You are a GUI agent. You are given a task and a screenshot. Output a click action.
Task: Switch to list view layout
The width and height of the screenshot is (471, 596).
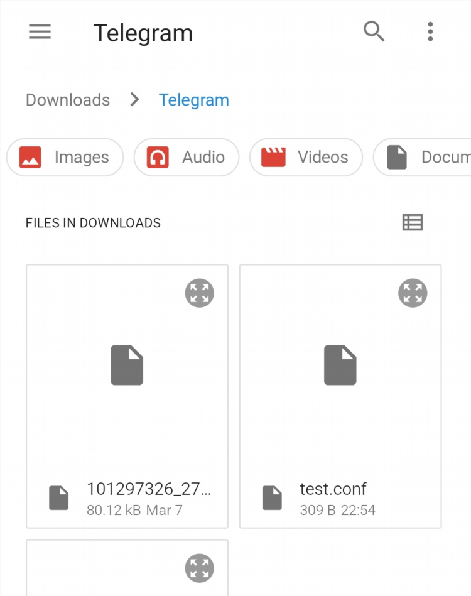pos(413,222)
